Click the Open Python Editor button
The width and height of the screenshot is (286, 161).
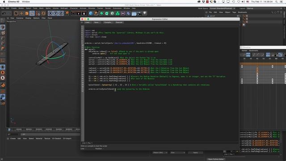[216, 159]
